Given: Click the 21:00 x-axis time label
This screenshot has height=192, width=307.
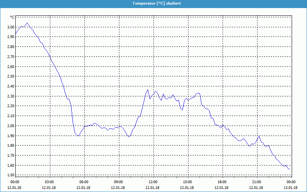Looking at the screenshot, I should coord(257,182).
